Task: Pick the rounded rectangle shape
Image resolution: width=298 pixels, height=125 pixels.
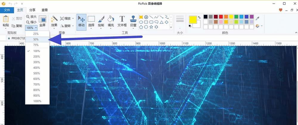Action: pos(151,22)
